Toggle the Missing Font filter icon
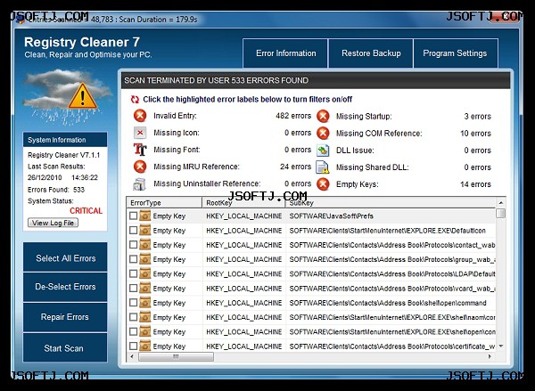The height and width of the screenshot is (391, 535). (x=140, y=150)
